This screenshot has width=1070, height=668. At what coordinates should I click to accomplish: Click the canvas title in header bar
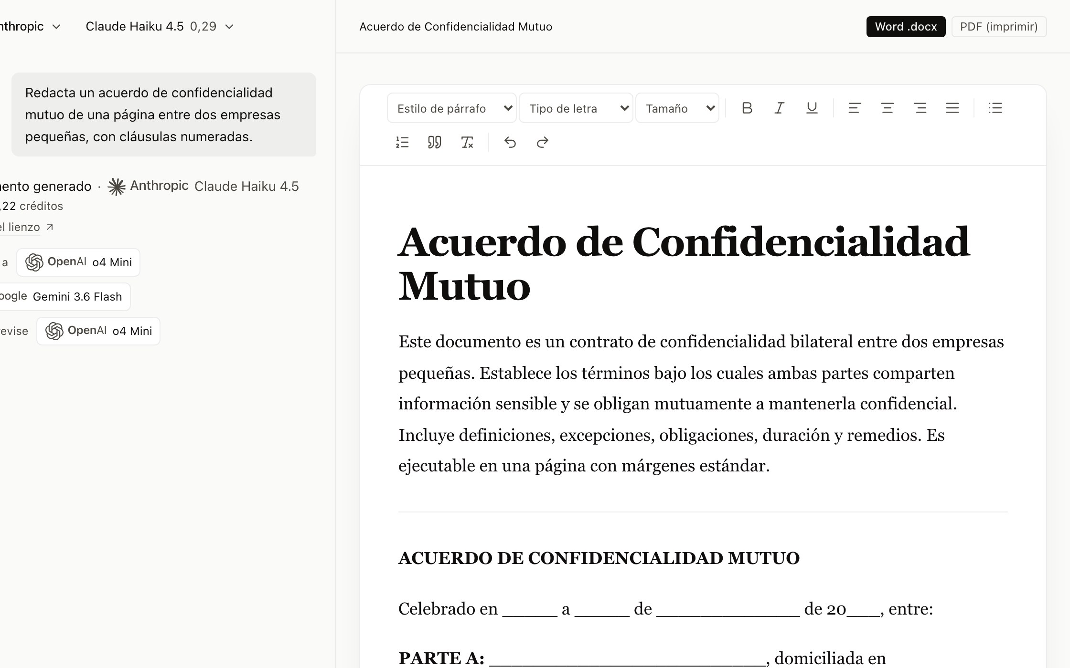pyautogui.click(x=456, y=27)
